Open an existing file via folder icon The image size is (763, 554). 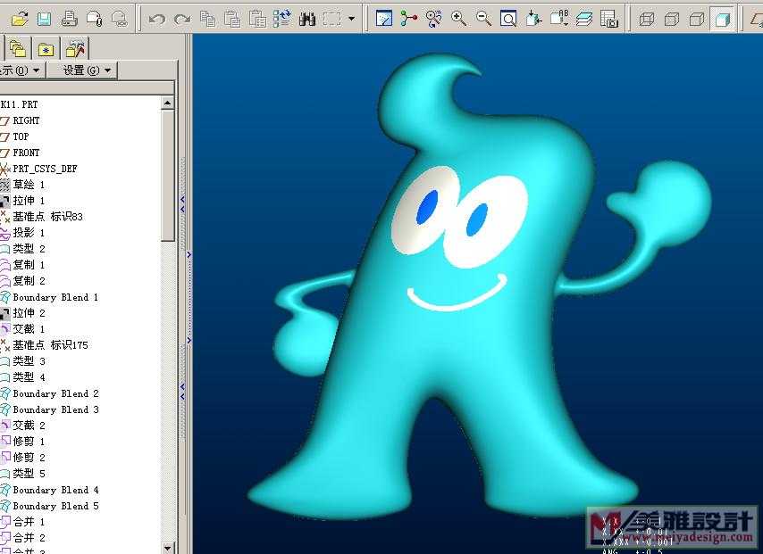(20, 19)
